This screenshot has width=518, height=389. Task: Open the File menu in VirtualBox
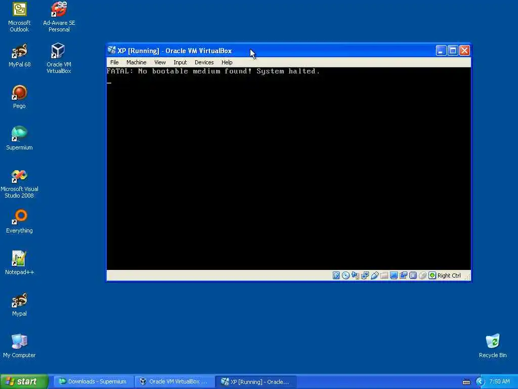[114, 62]
